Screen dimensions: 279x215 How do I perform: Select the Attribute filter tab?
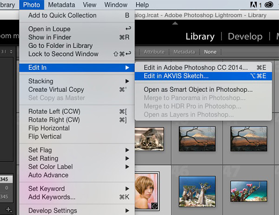tap(154, 52)
